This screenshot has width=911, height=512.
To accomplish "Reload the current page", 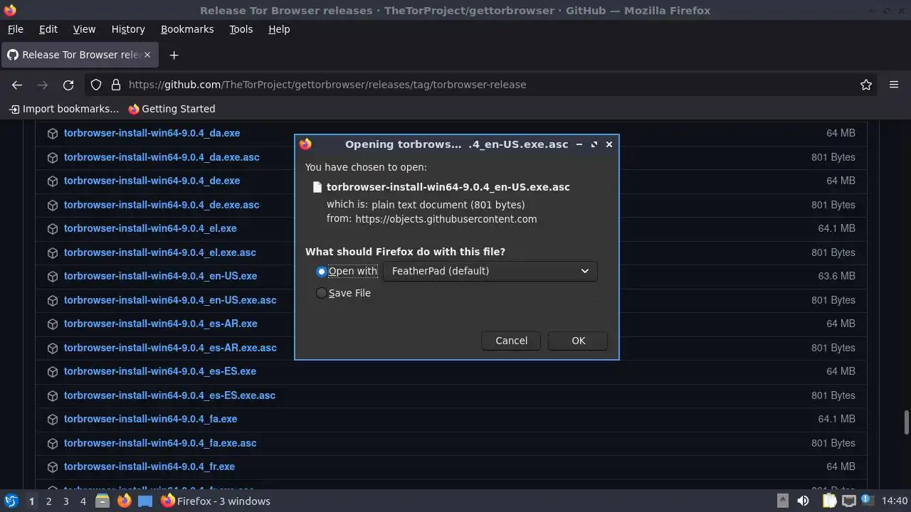I will [x=68, y=85].
